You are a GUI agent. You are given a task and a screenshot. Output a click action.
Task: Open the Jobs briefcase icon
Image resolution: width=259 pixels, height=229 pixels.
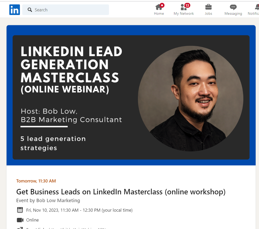tap(208, 7)
